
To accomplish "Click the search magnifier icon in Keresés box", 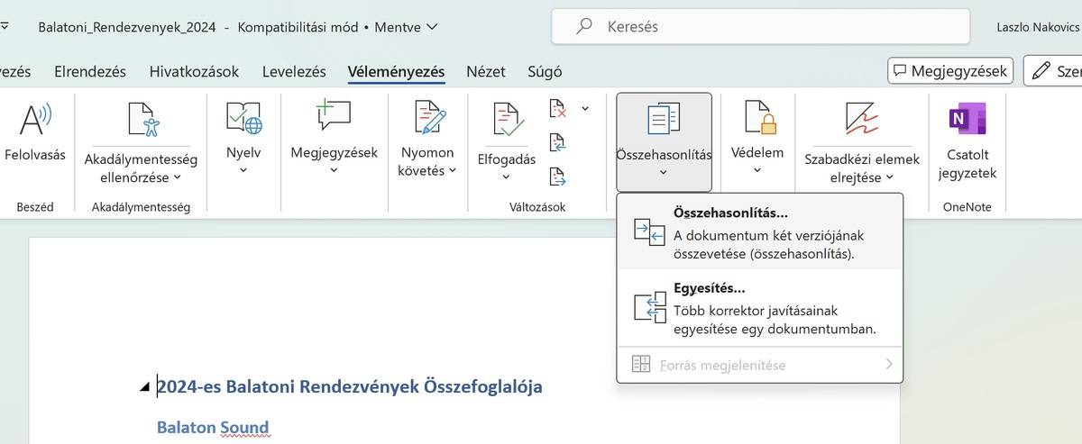I will [x=584, y=27].
